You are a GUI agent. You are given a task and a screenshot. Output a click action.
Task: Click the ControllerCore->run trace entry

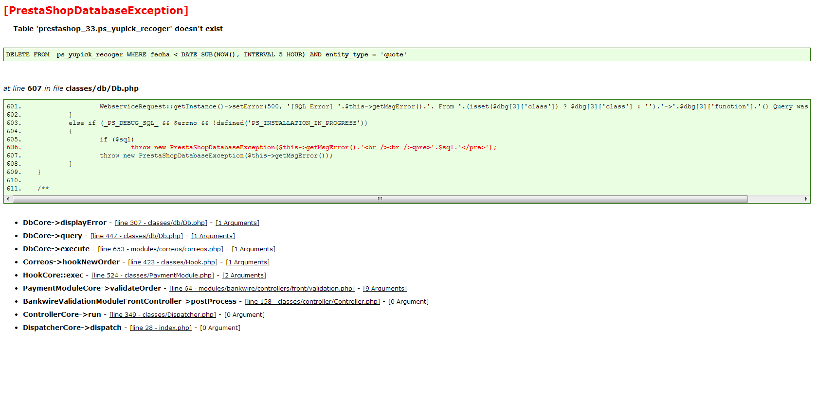click(62, 314)
